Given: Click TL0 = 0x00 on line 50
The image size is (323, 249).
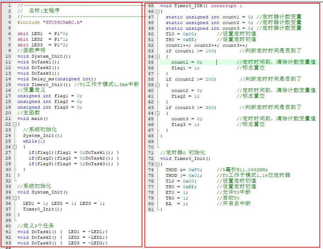Looking at the screenshot, I should coord(181,34).
